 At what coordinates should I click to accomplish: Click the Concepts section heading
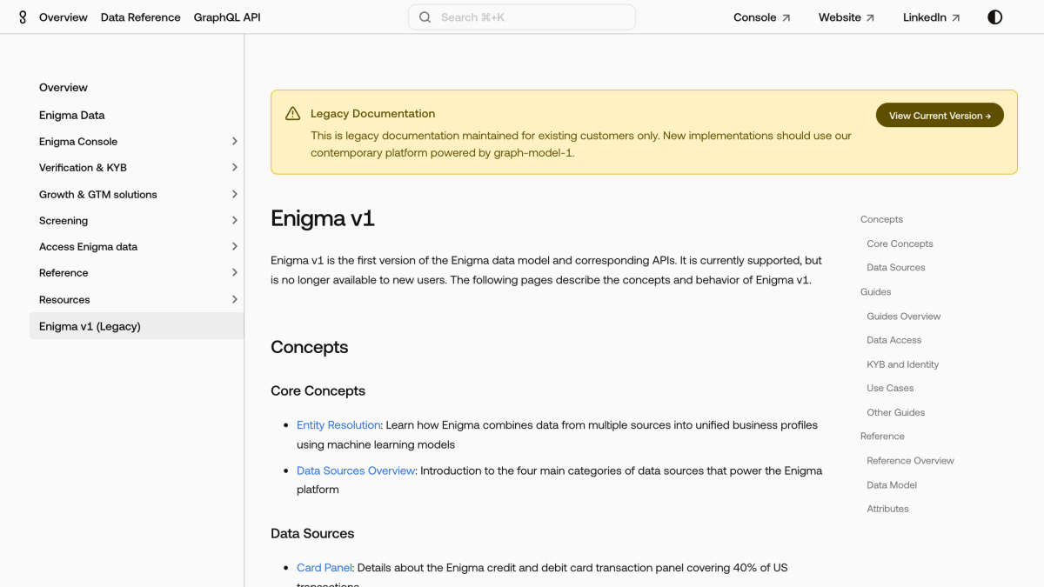click(310, 347)
